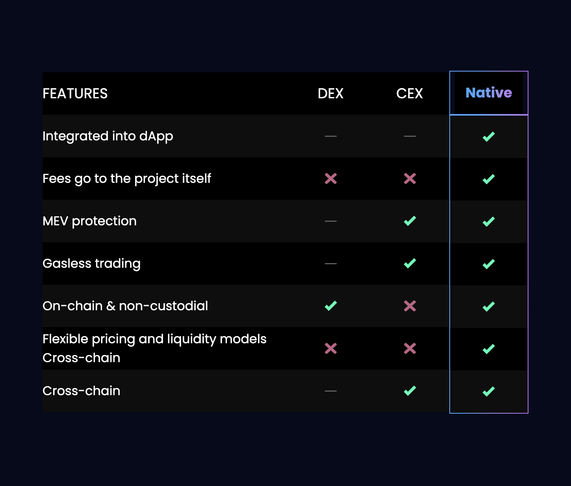Select the DEX column header

[331, 94]
